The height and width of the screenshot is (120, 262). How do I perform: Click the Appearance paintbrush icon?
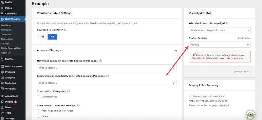coord(2,96)
